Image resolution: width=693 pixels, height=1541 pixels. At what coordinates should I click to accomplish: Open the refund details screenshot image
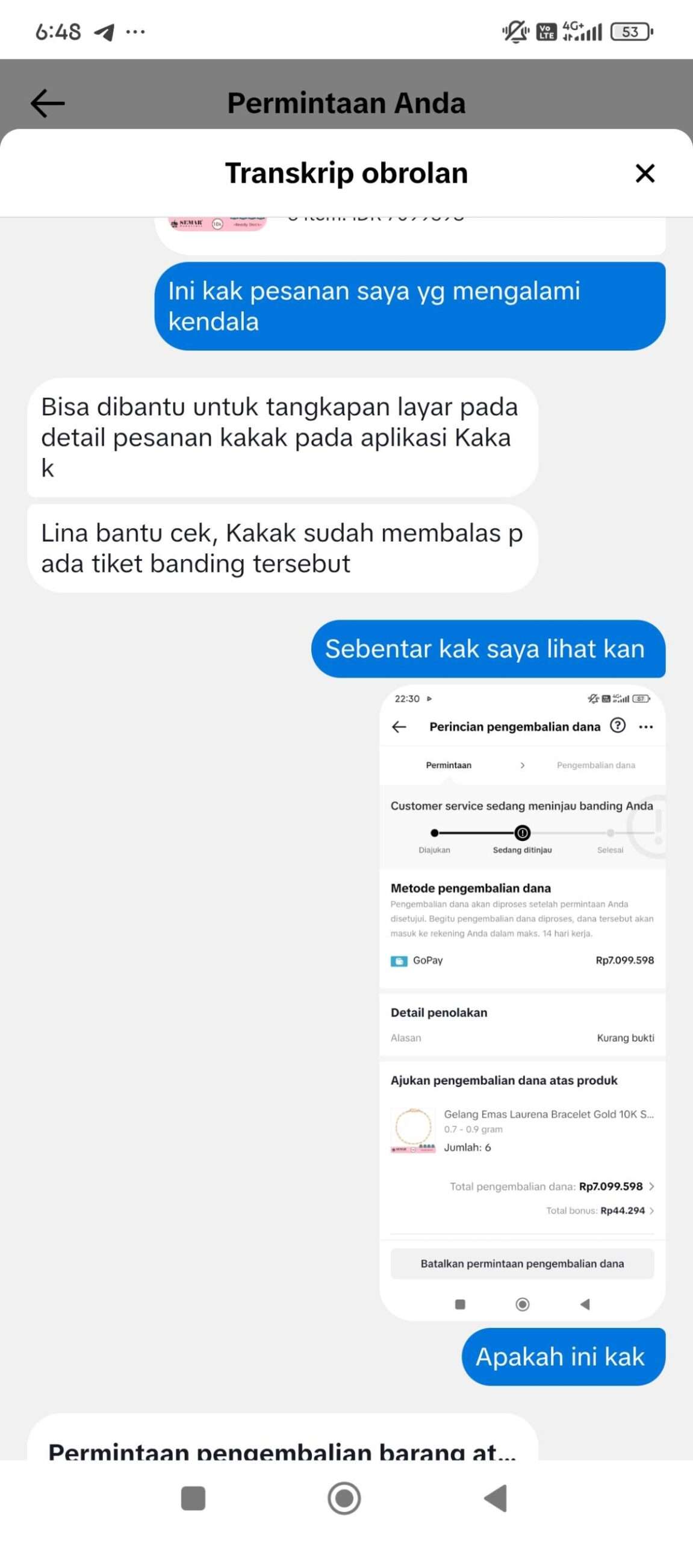522,1002
